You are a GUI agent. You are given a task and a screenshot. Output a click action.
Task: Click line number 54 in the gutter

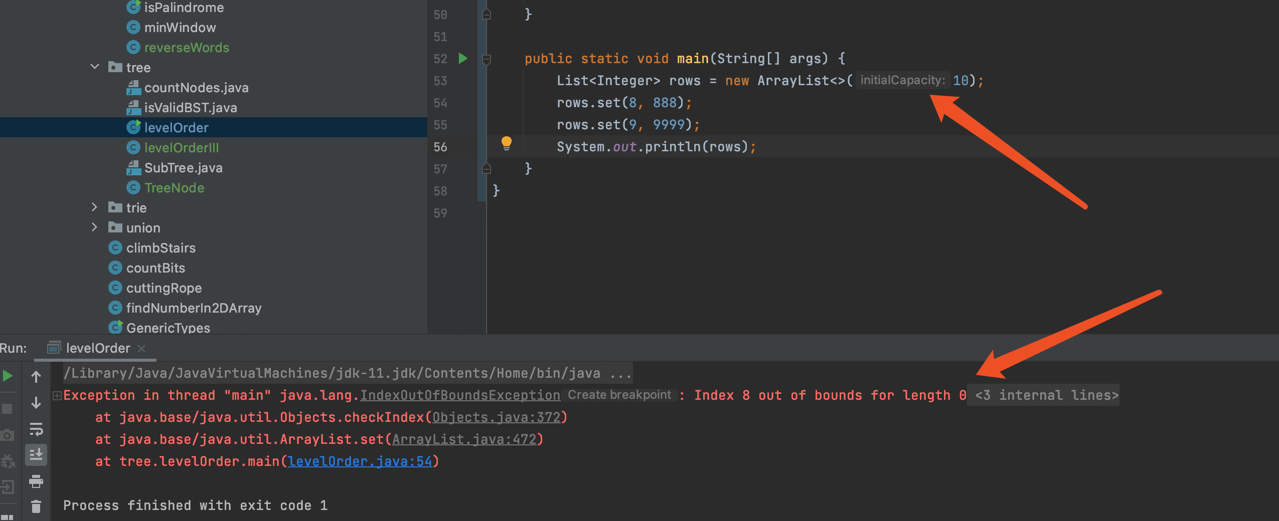coord(440,103)
